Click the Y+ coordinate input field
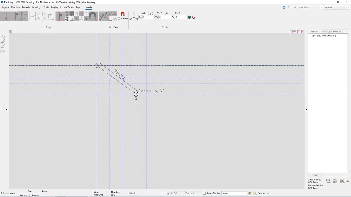This screenshot has width=351, height=197. pyautogui.click(x=165, y=17)
